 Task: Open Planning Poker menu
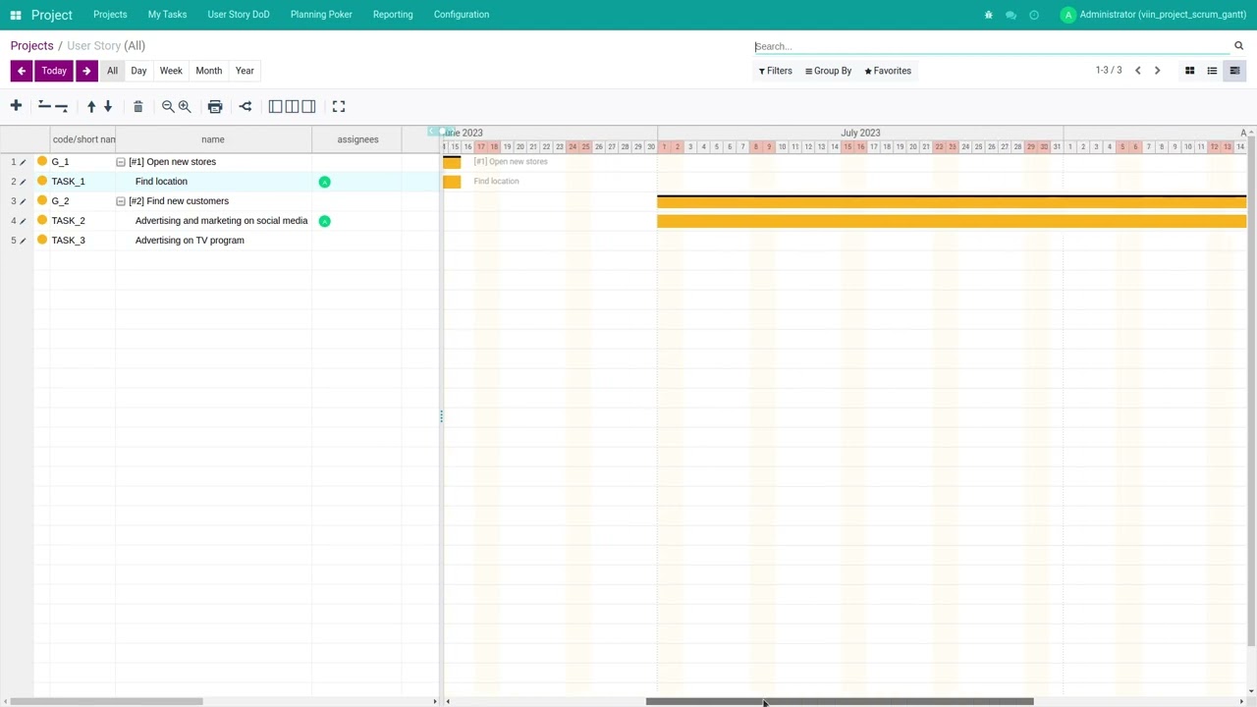tap(321, 15)
